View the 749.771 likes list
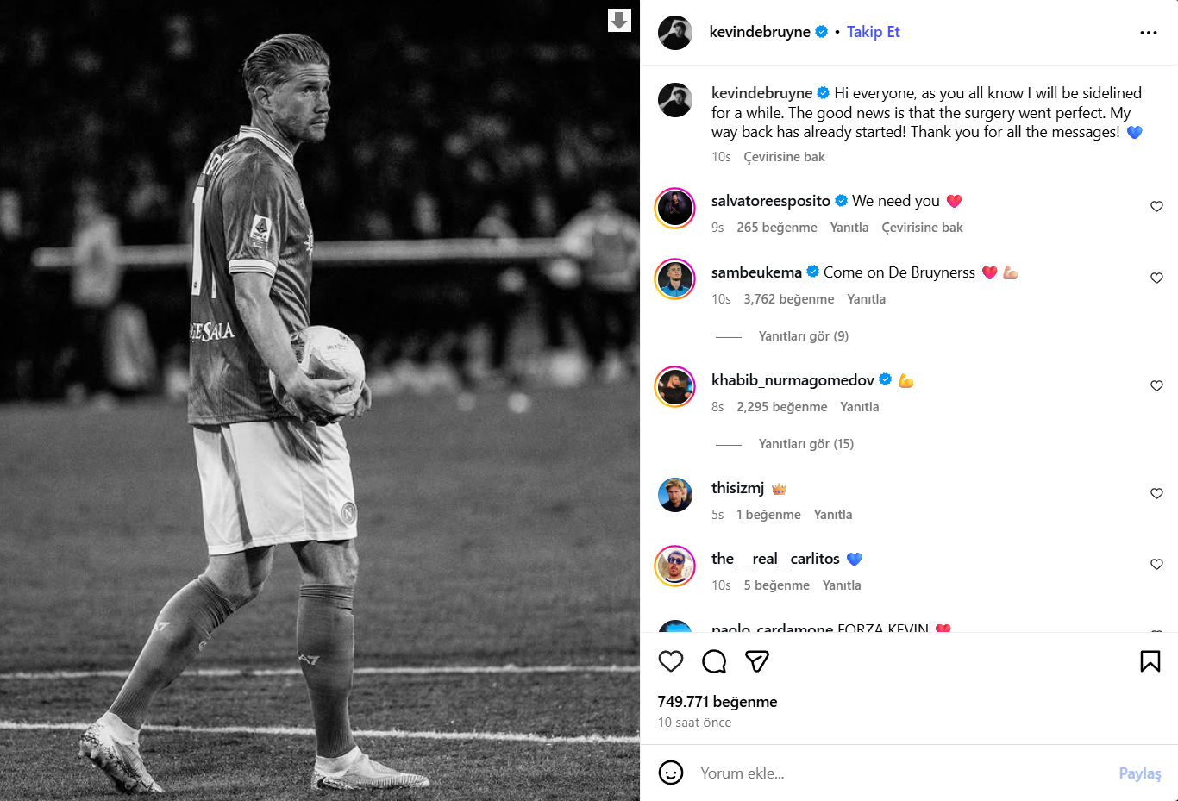Viewport: 1178px width, 801px height. (717, 702)
